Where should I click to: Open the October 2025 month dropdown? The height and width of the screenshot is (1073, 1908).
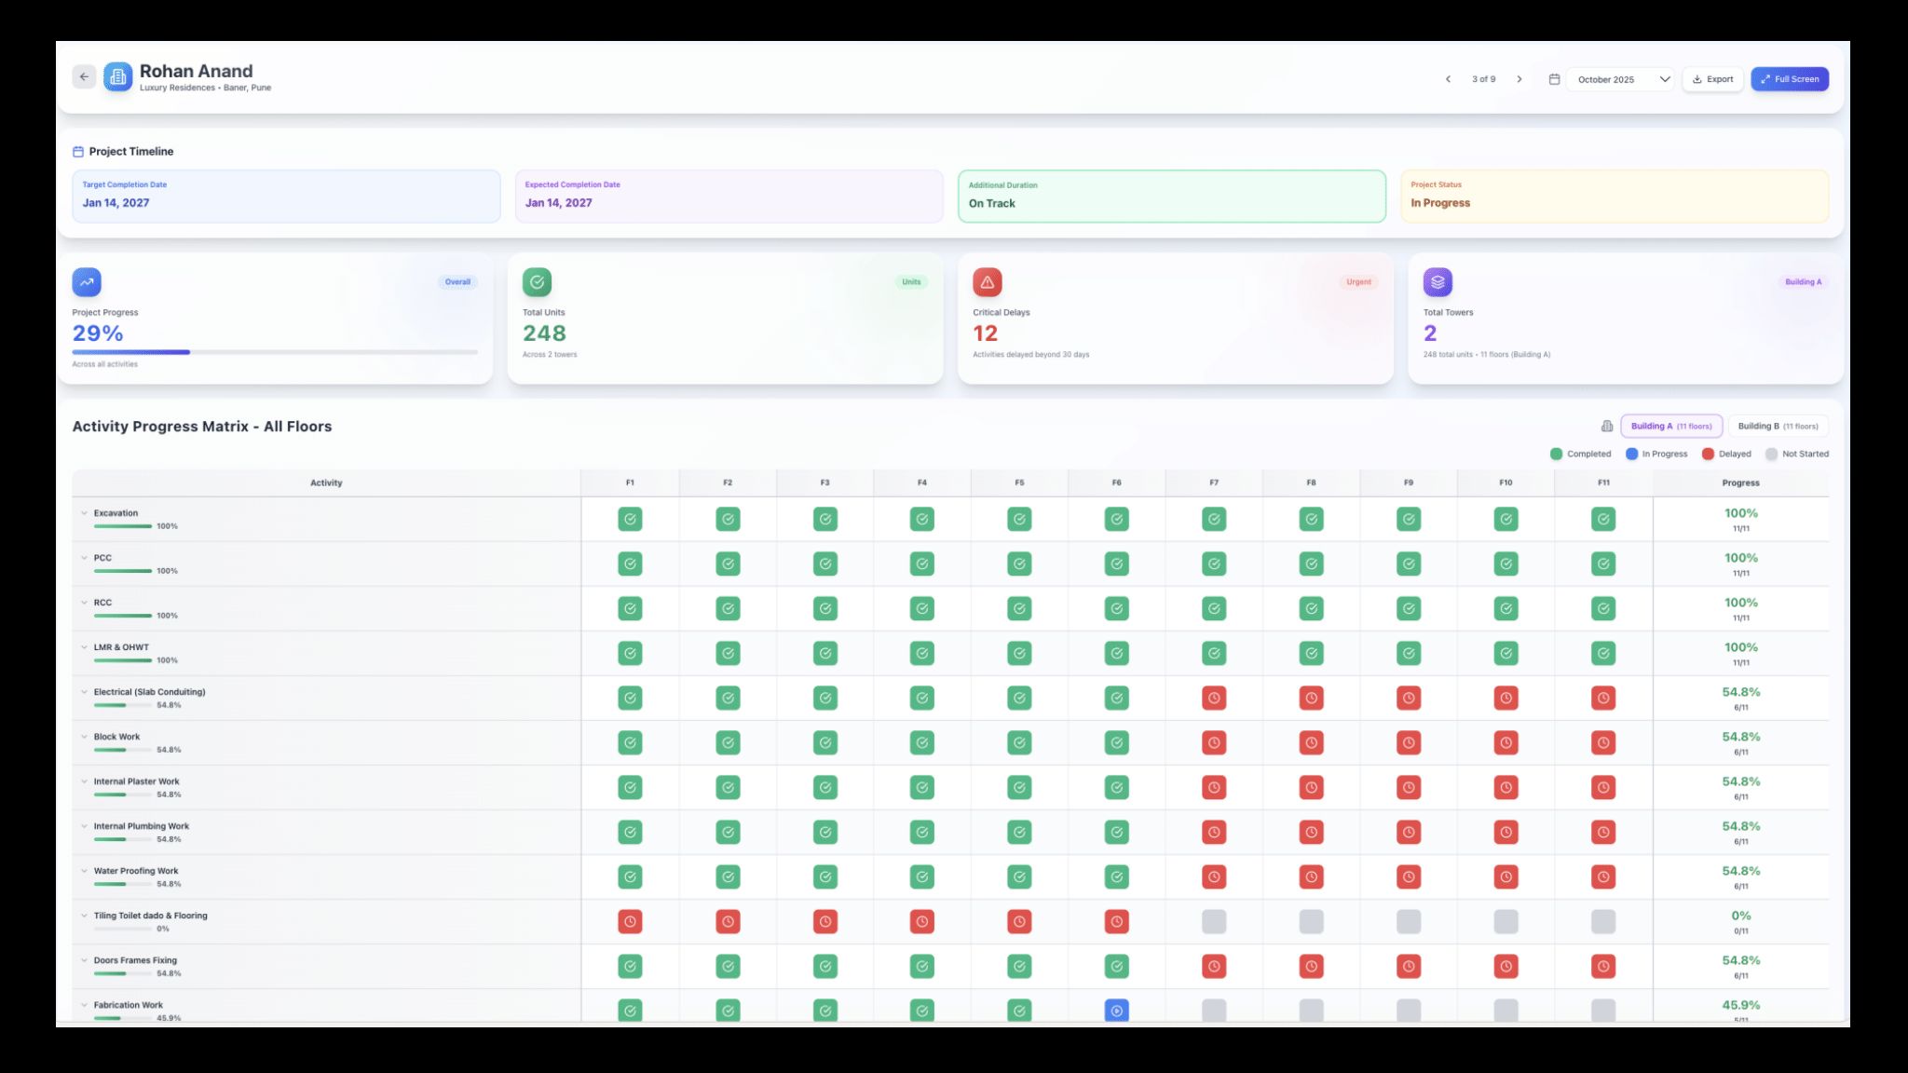pos(1619,79)
